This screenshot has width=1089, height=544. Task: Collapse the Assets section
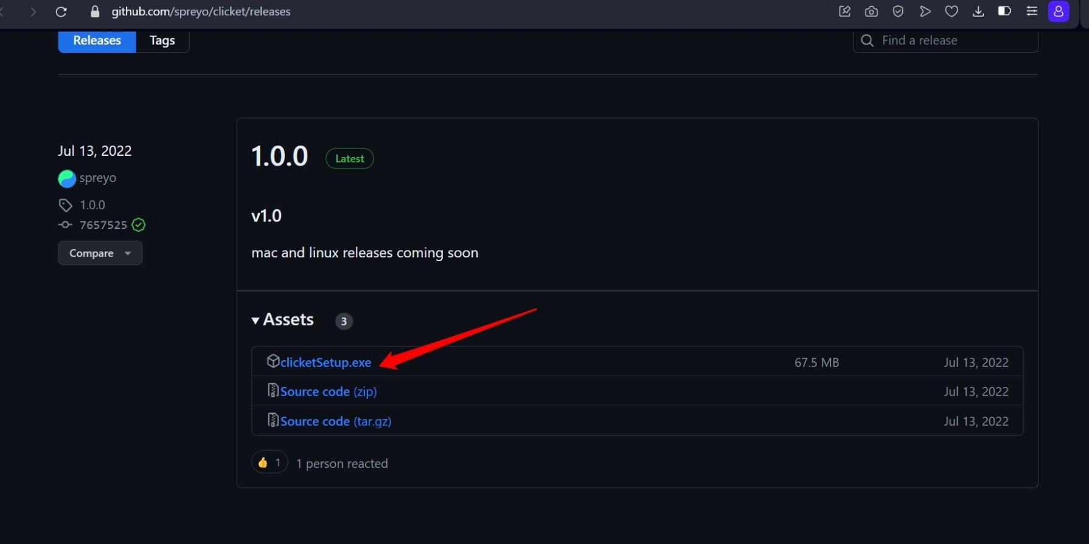point(283,320)
